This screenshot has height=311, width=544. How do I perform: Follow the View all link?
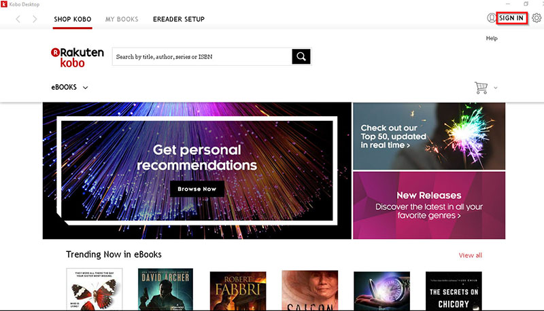[470, 255]
